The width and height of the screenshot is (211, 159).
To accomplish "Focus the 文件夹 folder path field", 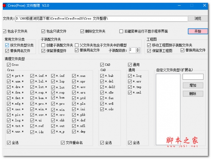I will click(x=102, y=18).
